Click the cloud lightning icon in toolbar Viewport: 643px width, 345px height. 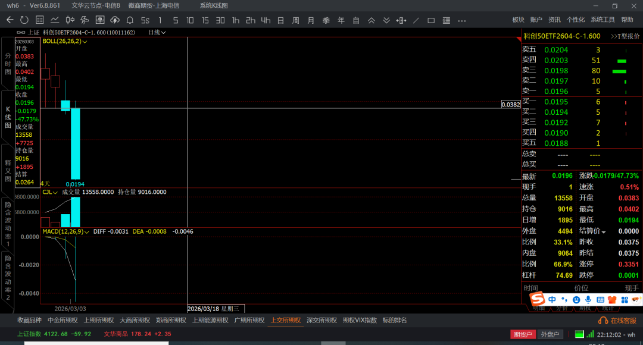[115, 20]
